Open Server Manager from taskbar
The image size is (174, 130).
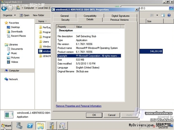tap(19, 126)
